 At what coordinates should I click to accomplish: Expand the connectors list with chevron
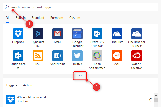(80, 76)
